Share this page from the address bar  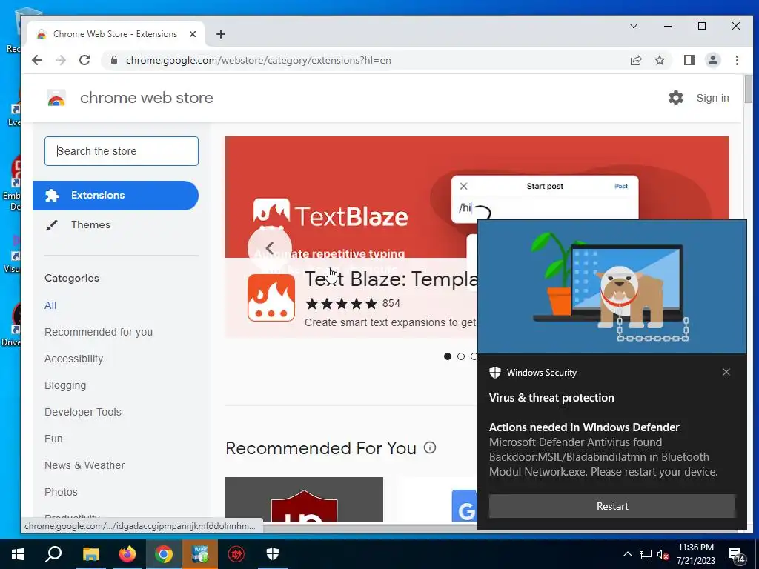(x=635, y=60)
